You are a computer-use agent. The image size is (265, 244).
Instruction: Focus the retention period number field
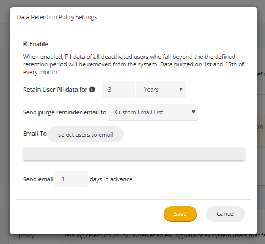(118, 90)
